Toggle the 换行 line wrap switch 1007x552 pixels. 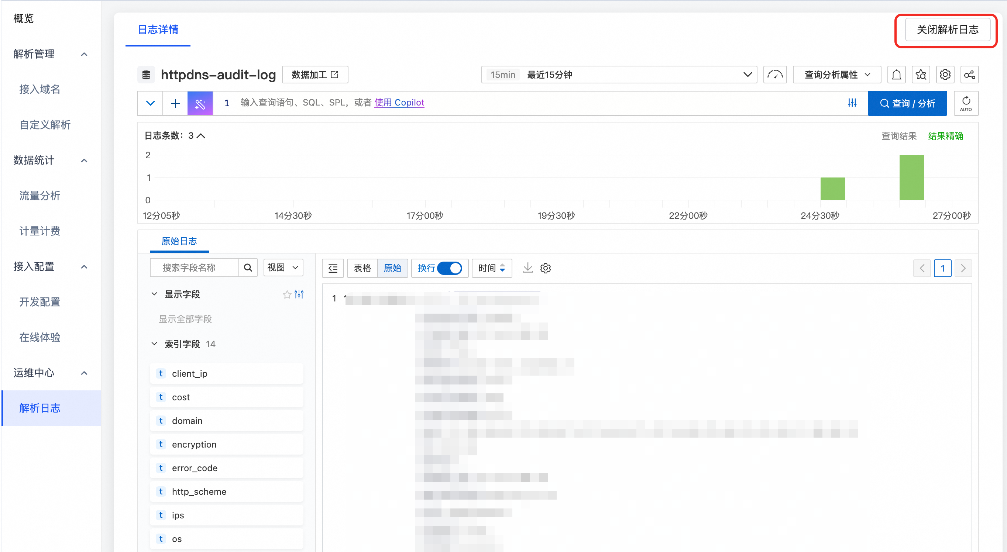449,268
